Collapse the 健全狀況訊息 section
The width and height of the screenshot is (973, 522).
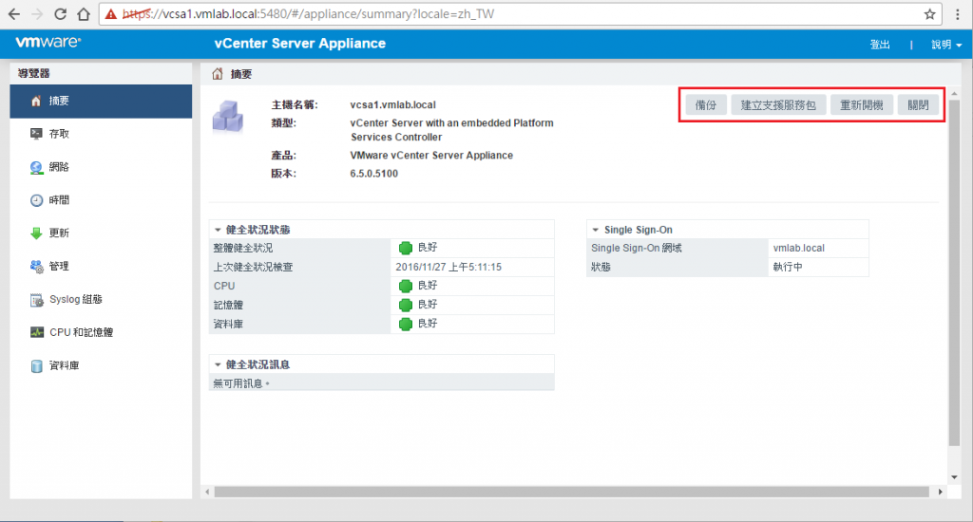coord(218,364)
